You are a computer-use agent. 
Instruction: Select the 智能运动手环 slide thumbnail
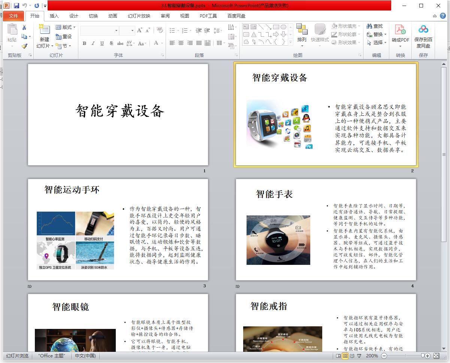point(118,230)
